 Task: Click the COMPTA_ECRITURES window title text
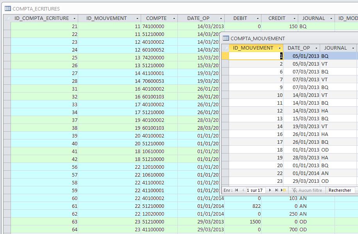pyautogui.click(x=36, y=9)
